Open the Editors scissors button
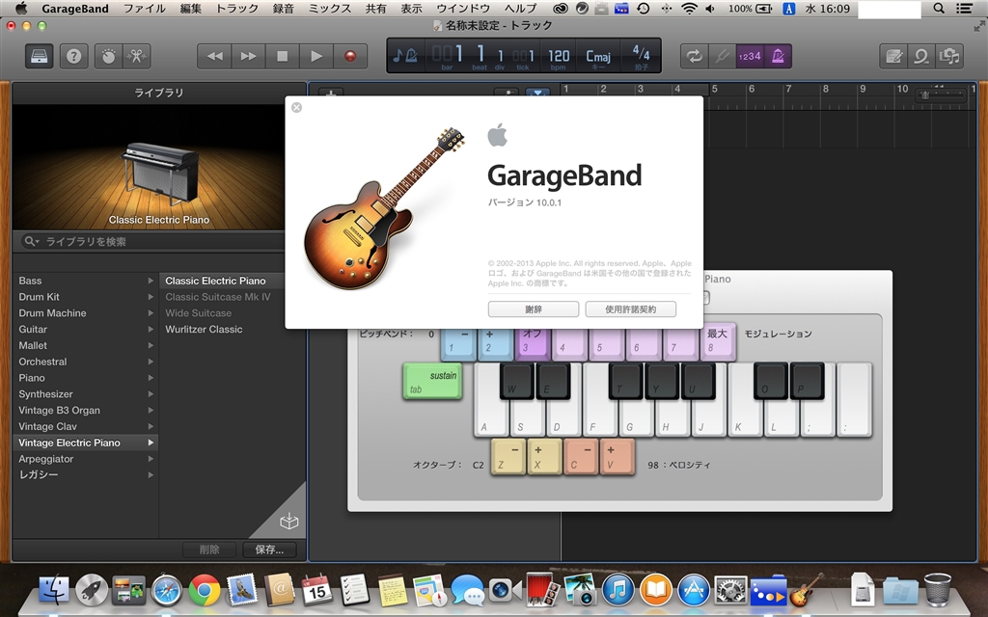The image size is (988, 617). click(137, 56)
